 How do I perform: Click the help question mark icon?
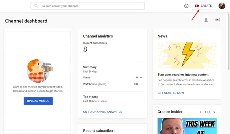click(x=186, y=6)
